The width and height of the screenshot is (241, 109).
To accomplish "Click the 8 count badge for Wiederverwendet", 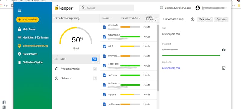I will click(95, 69).
